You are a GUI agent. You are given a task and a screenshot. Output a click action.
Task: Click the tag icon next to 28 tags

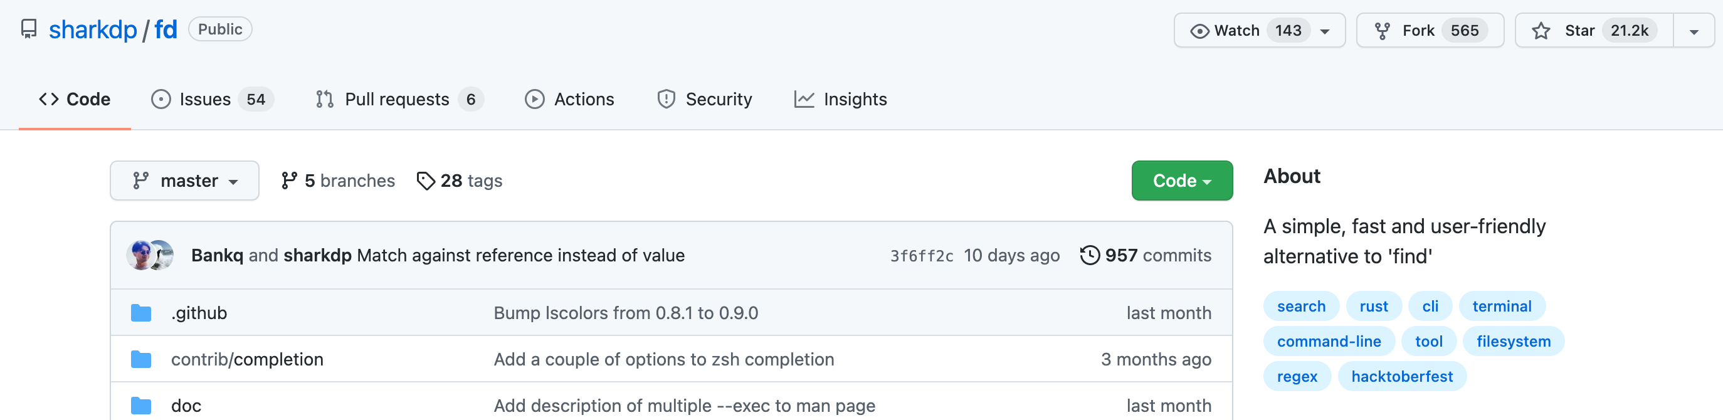(x=425, y=181)
